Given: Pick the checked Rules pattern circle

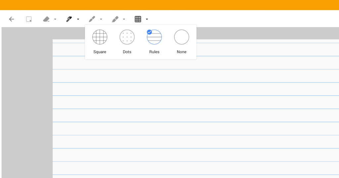Looking at the screenshot, I should 154,37.
